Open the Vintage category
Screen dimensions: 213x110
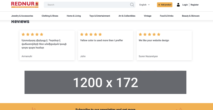tap(148, 16)
